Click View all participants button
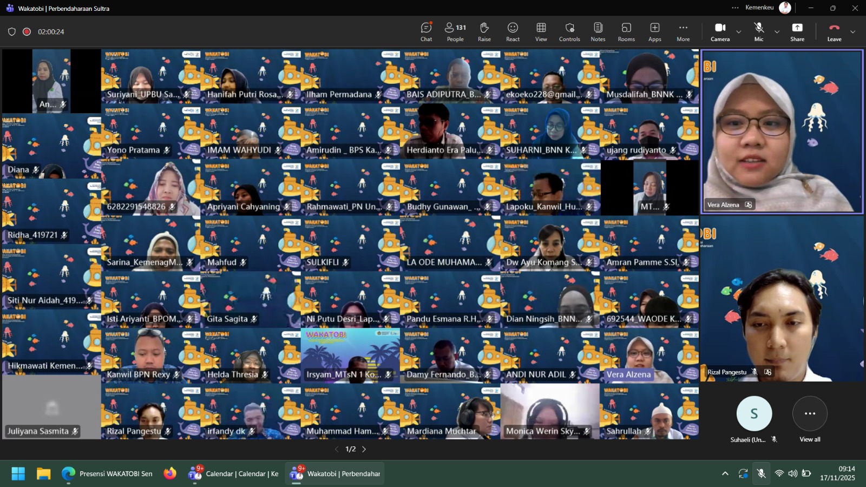This screenshot has height=487, width=866. click(810, 414)
